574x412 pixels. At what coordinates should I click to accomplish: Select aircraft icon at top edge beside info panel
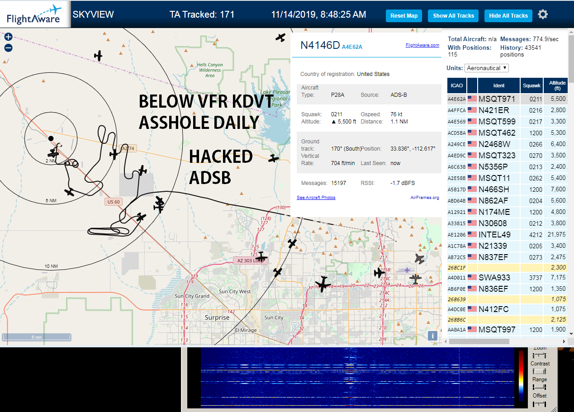281,38
